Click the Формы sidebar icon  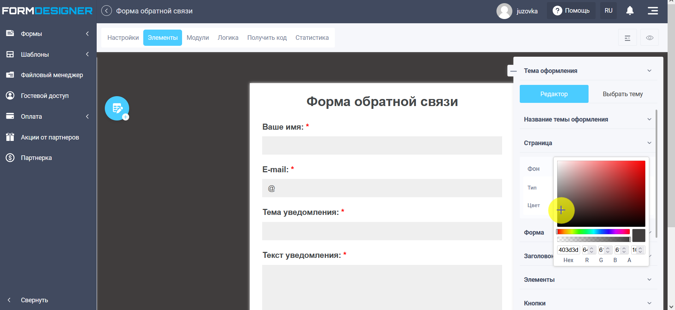[x=10, y=33]
